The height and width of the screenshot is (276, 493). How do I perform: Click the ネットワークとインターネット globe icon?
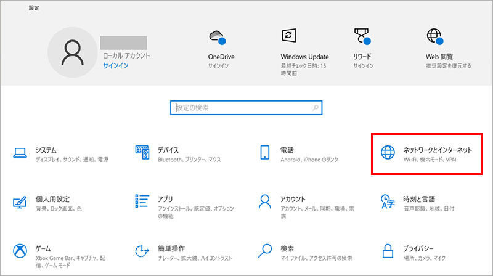[388, 152]
